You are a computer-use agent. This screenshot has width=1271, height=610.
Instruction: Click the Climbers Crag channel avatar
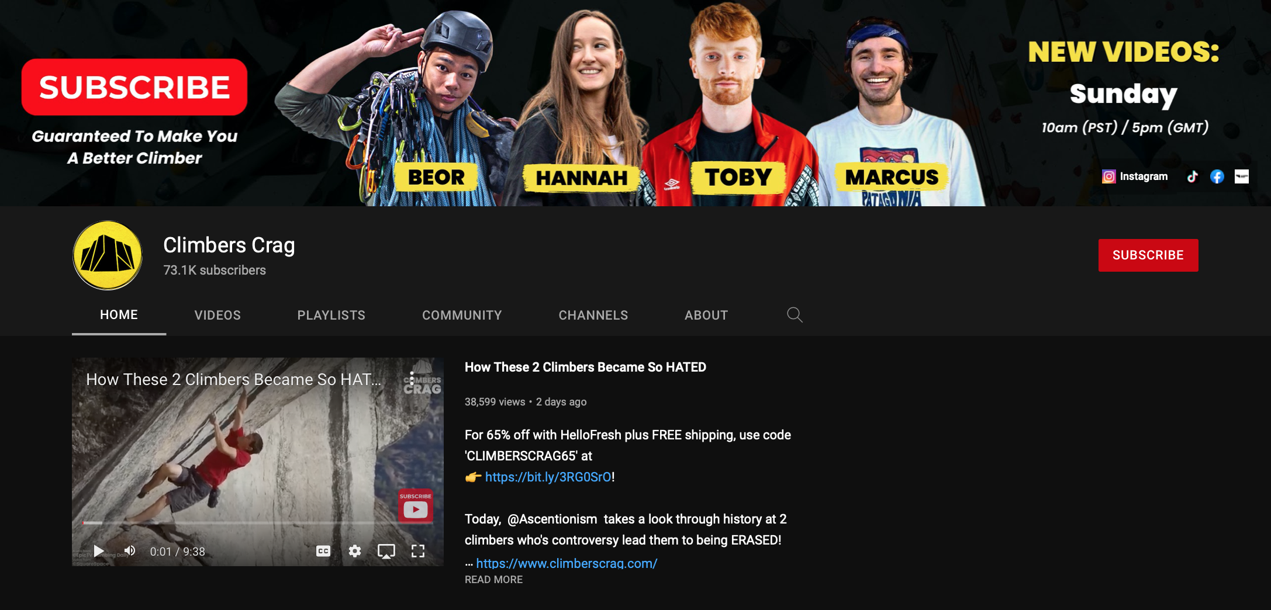tap(108, 255)
